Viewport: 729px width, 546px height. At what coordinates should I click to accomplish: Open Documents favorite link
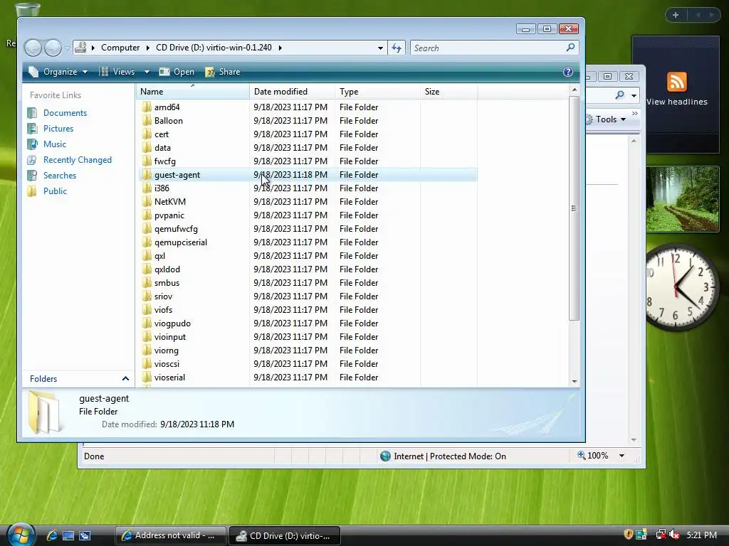click(x=65, y=113)
